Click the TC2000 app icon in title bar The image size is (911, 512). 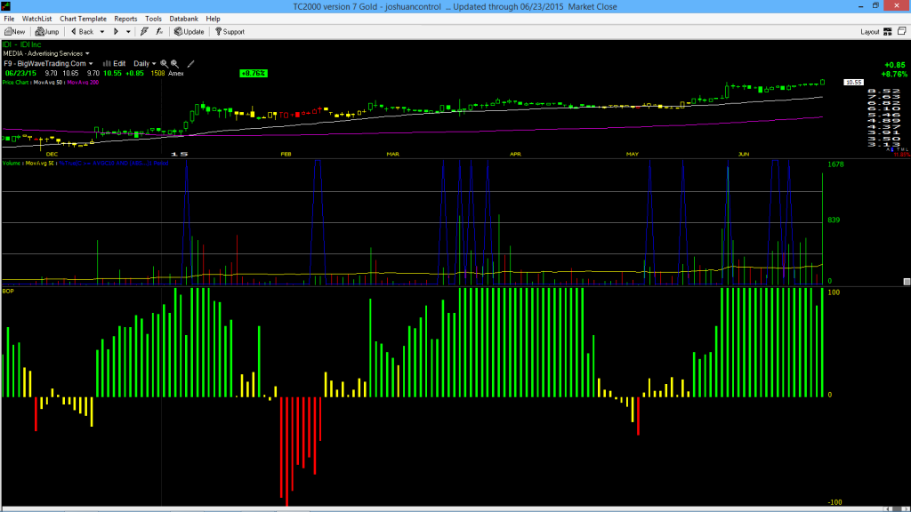pos(6,6)
